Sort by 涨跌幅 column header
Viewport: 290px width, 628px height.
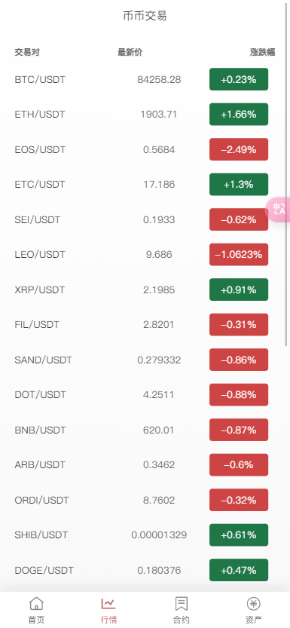tap(263, 52)
